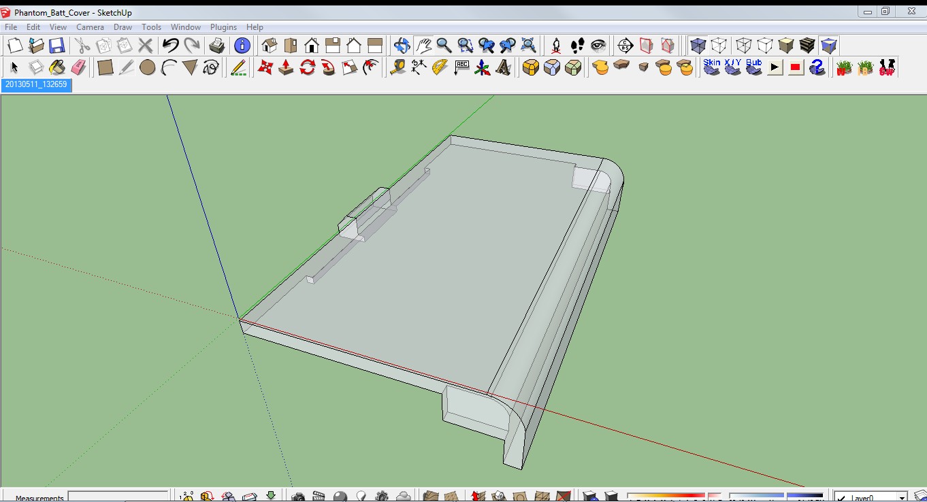Open the Plugins menu
927x502 pixels.
(223, 27)
